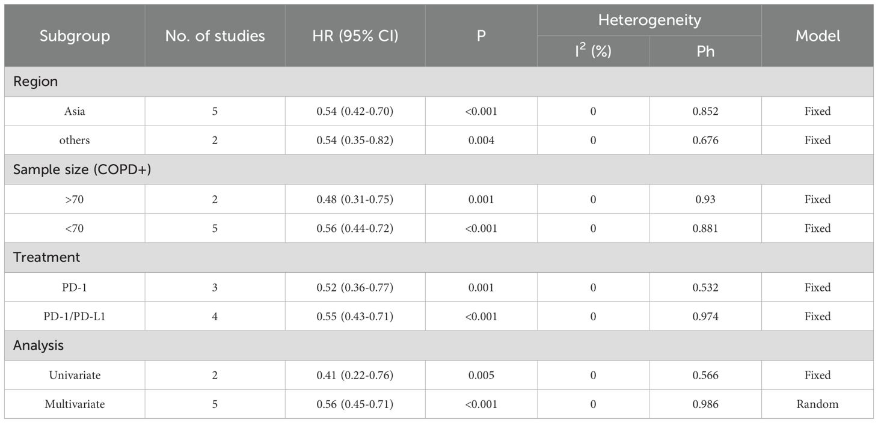
Task: Select the Model column header
Action: tap(817, 36)
